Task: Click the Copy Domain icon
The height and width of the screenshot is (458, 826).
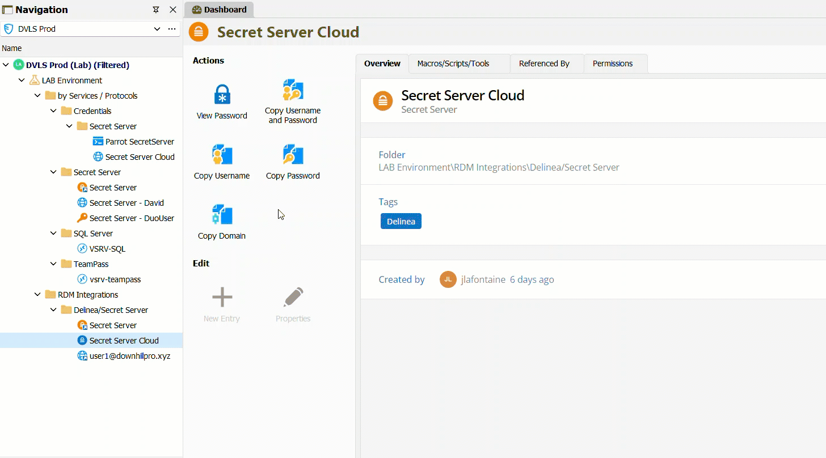Action: coord(222,215)
